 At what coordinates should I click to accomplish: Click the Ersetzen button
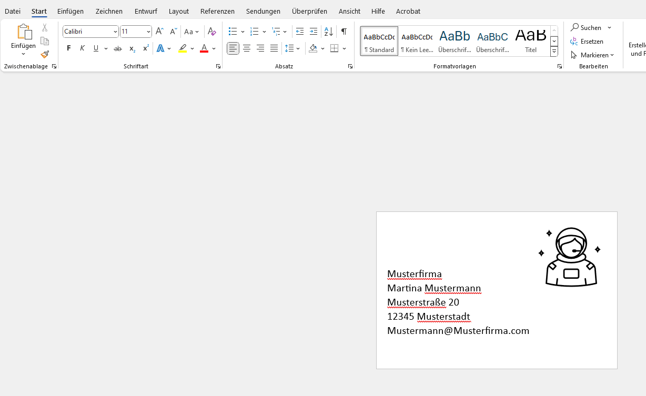[587, 41]
